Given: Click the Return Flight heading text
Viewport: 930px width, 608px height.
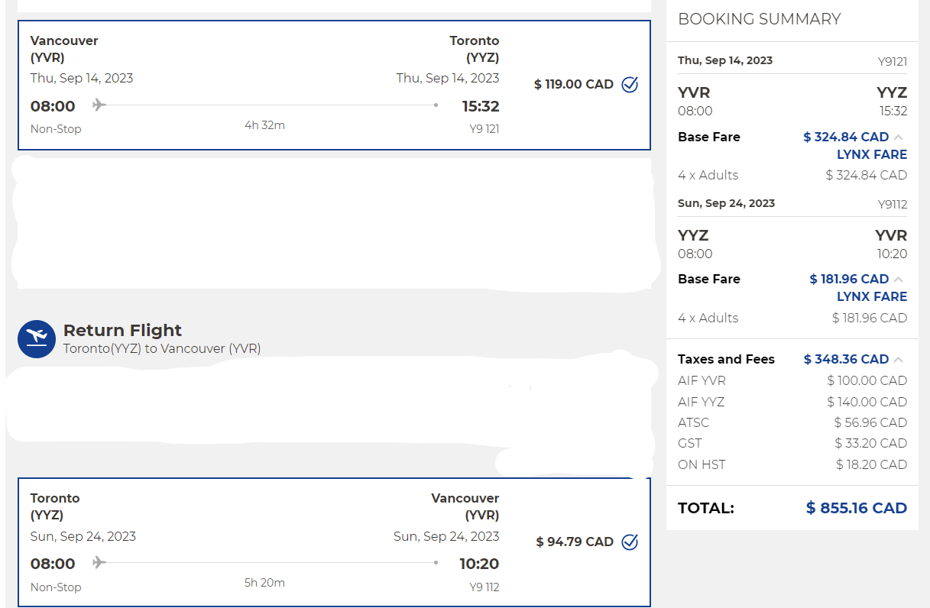Looking at the screenshot, I should tap(122, 331).
